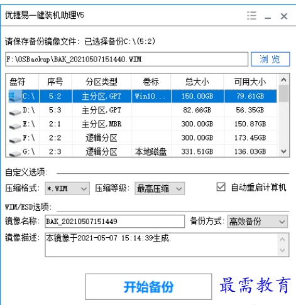This screenshot has width=296, height=305.
Task: Select the D:\ drive letter cell
Action: click(x=29, y=110)
